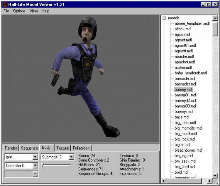Screen dimensions: 220x186
Task: Select archer.mdl in the model list
Action: pos(183,68)
